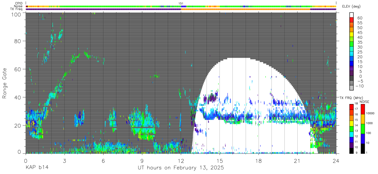This screenshot has height=174, width=378.
Task: Click the green NOISE swatch between 100 and 1000
Action: [363, 129]
